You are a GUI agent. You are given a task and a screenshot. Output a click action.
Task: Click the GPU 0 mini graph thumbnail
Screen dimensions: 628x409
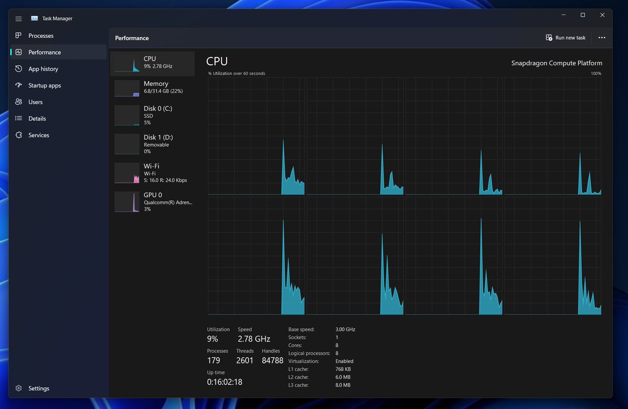[x=127, y=202]
